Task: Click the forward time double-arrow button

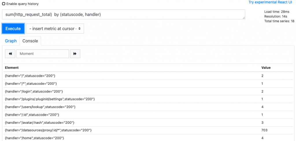Action: [x=75, y=54]
